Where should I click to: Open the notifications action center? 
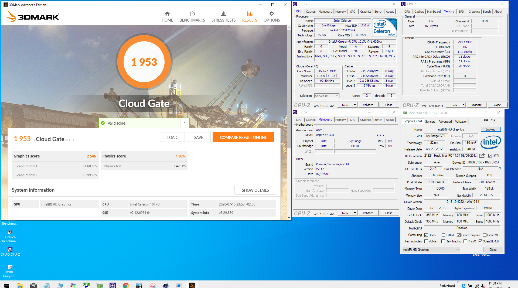(x=509, y=285)
